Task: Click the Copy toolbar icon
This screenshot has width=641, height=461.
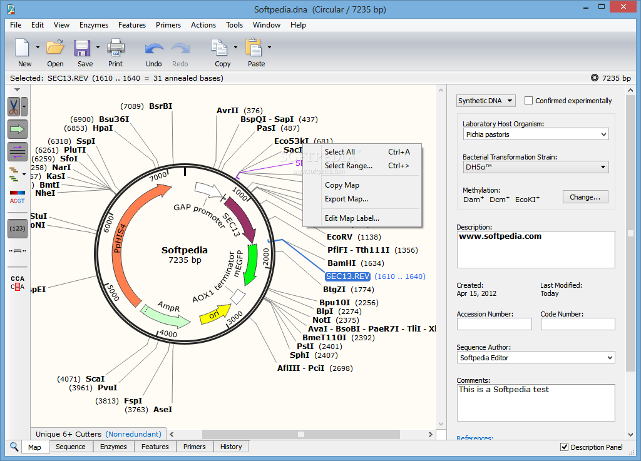Action: tap(219, 48)
